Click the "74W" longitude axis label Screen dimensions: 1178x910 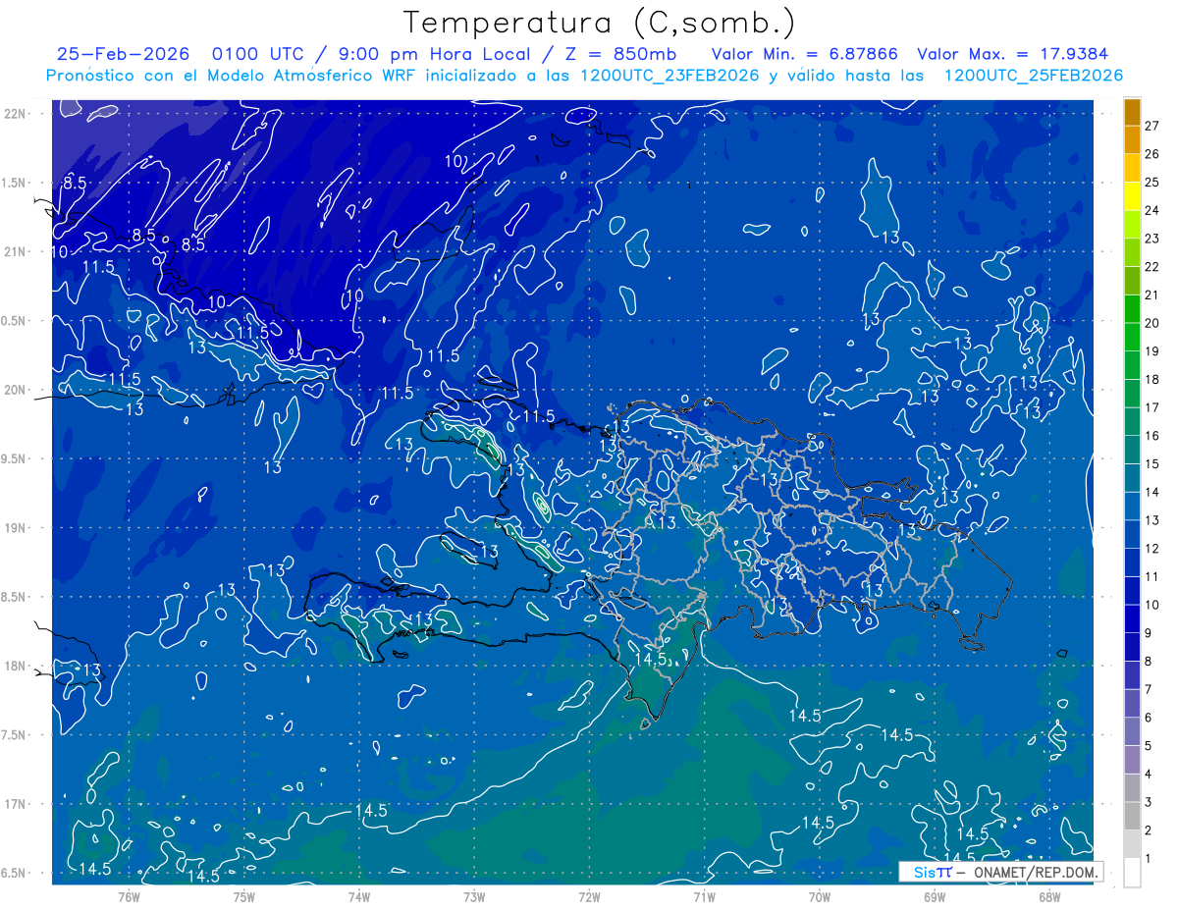pyautogui.click(x=358, y=897)
